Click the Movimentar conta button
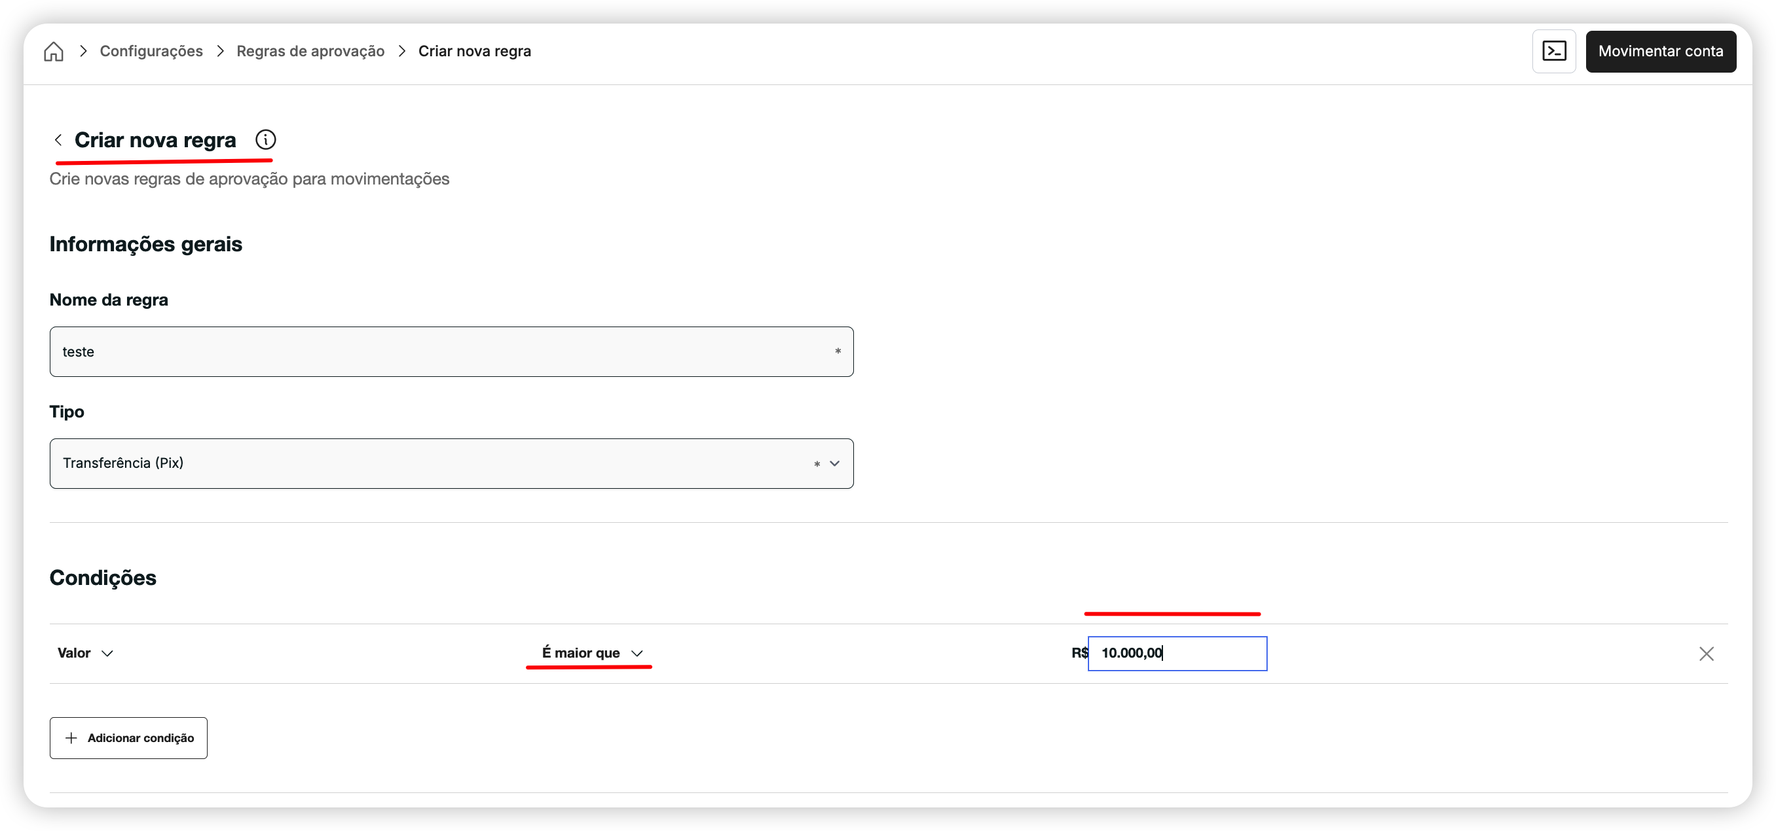 point(1660,52)
